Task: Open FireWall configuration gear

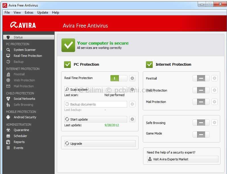Action: 214,78
